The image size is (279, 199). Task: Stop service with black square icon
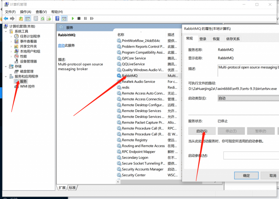79,18
